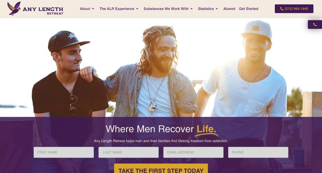Image resolution: width=322 pixels, height=173 pixels.
Task: Click the phone icon in the header call button
Action: 282,9
